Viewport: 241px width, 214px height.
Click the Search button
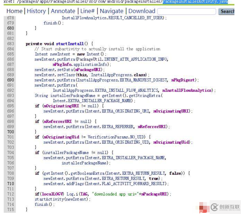coord(226,11)
